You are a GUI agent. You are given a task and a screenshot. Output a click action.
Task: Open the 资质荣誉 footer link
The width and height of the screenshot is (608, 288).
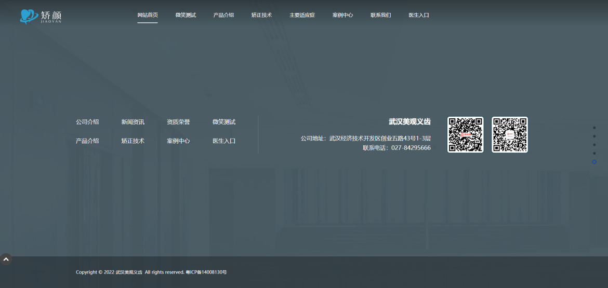click(178, 122)
